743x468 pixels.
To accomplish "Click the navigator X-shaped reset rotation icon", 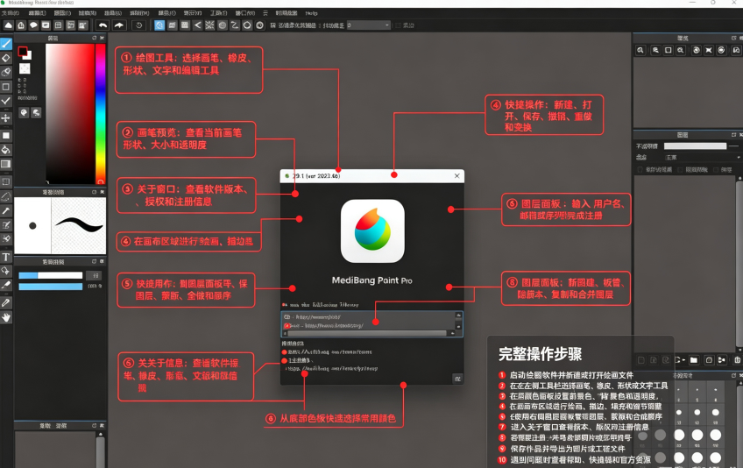I will coord(709,50).
